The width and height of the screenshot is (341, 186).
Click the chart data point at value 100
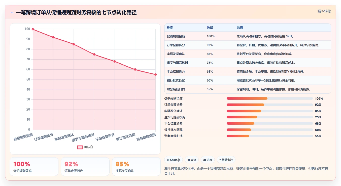tap(33, 29)
